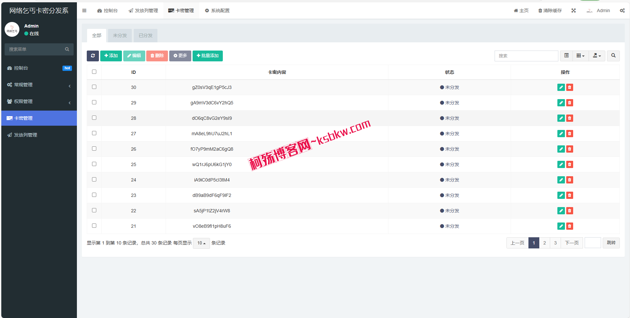This screenshot has height=318, width=630.
Task: Click the search magnifier button beside export
Action: tap(613, 56)
